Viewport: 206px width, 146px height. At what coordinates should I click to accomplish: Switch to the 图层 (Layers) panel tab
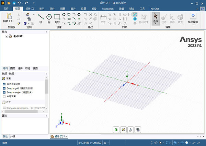point(13,68)
